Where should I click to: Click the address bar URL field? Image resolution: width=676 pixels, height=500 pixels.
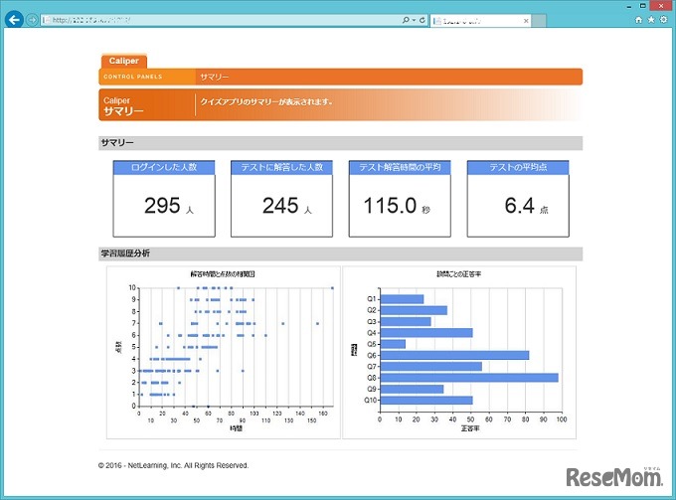pyautogui.click(x=219, y=20)
